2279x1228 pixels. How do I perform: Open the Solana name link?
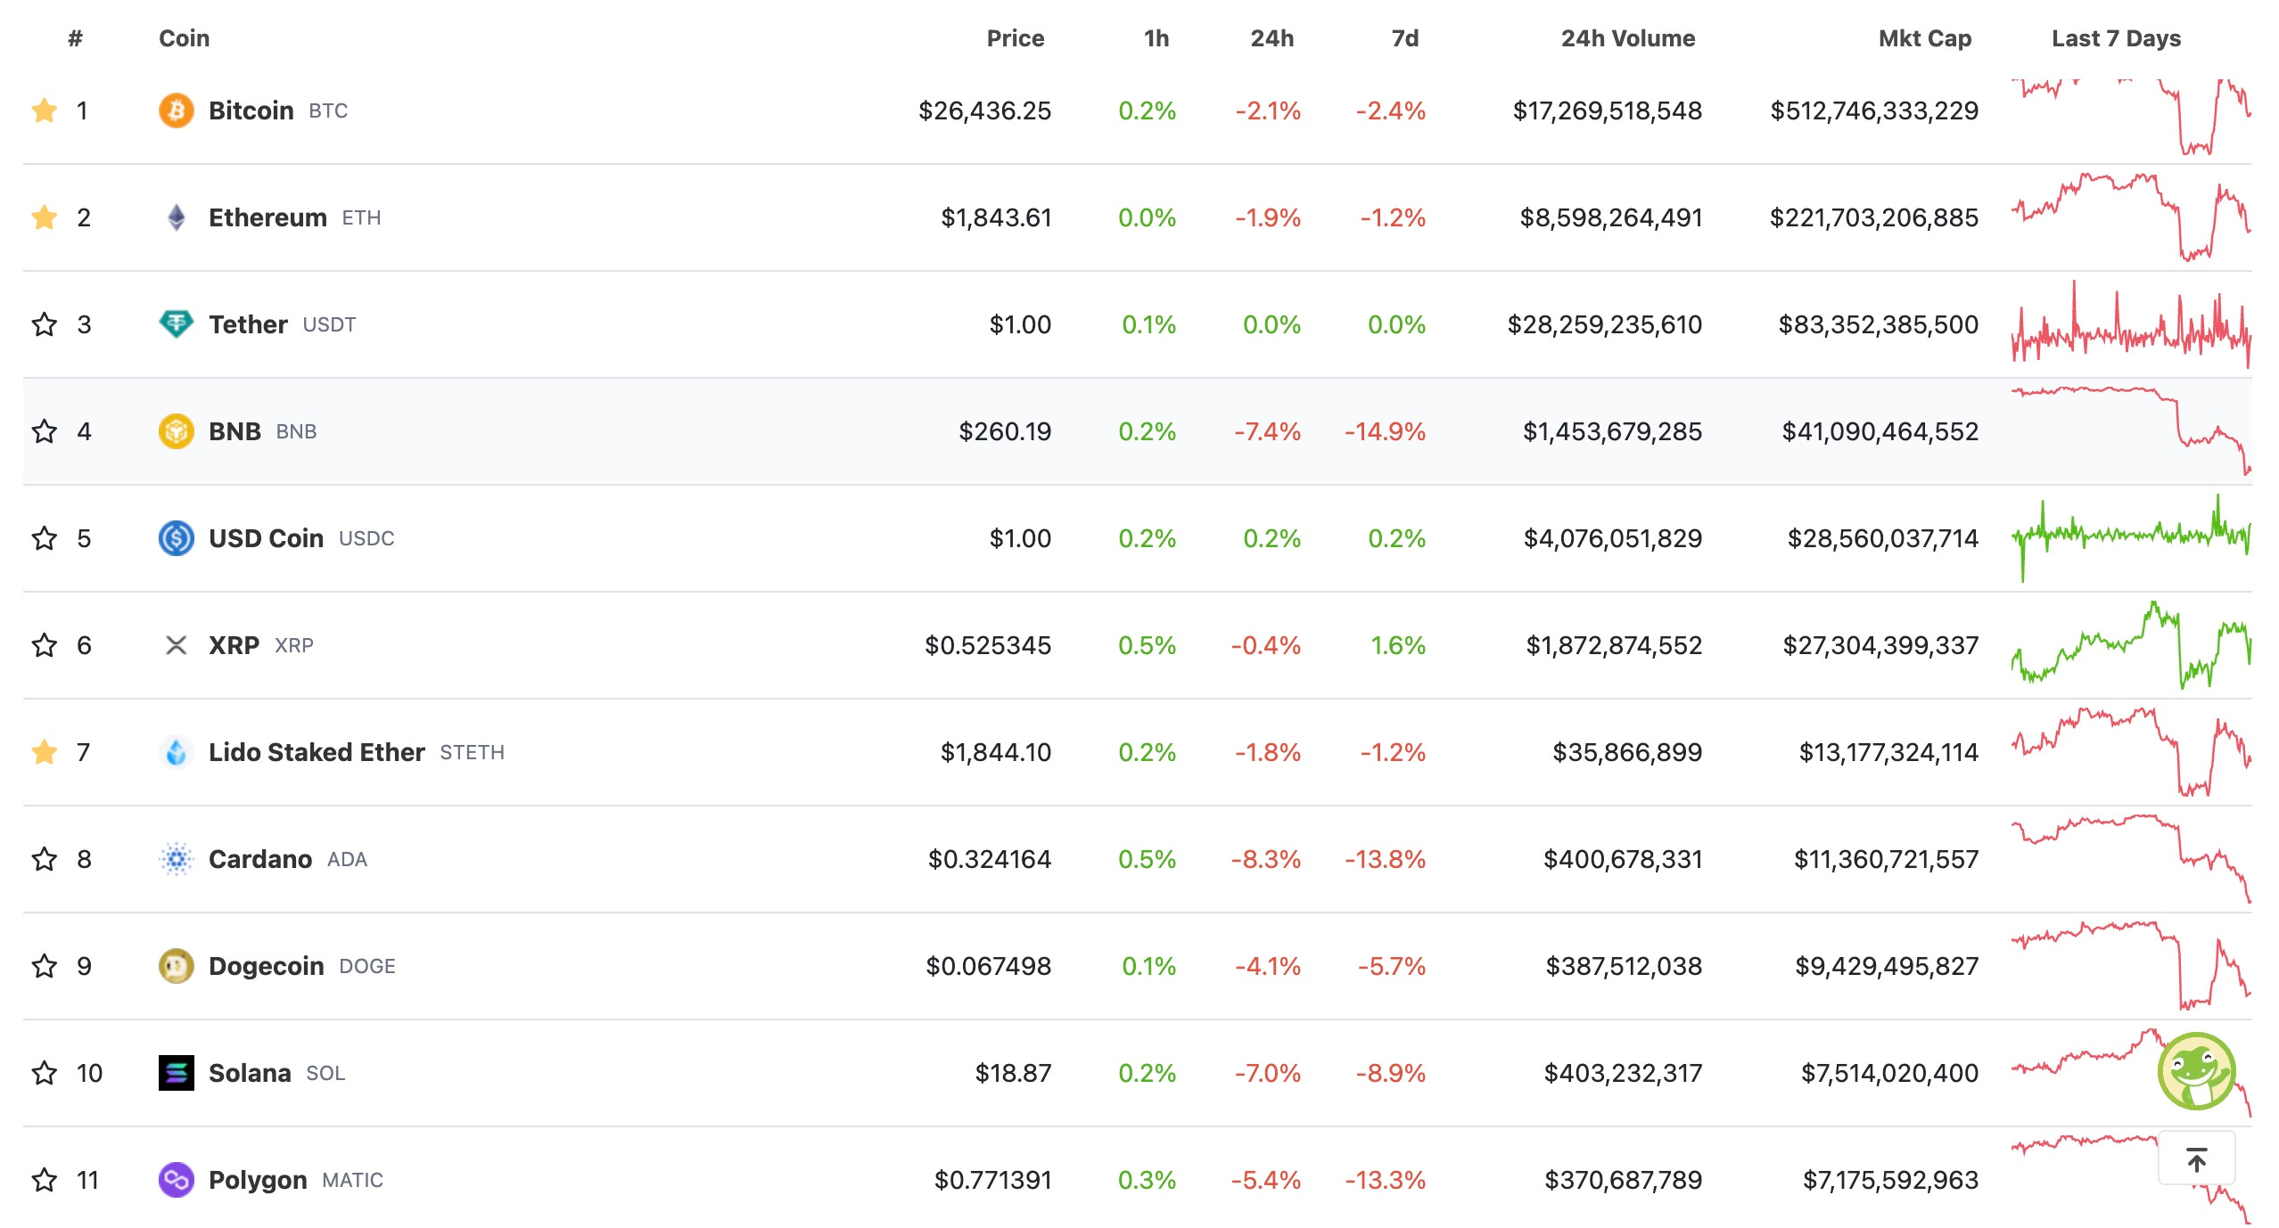pyautogui.click(x=250, y=1073)
